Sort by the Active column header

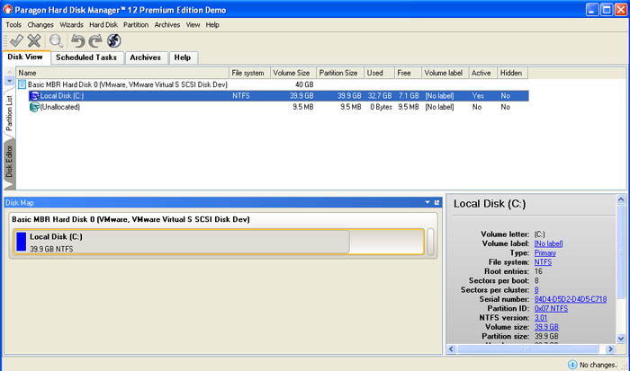click(x=483, y=73)
